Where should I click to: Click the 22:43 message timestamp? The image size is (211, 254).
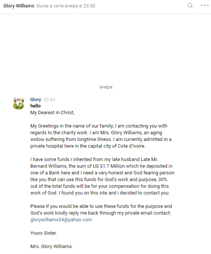click(x=49, y=99)
